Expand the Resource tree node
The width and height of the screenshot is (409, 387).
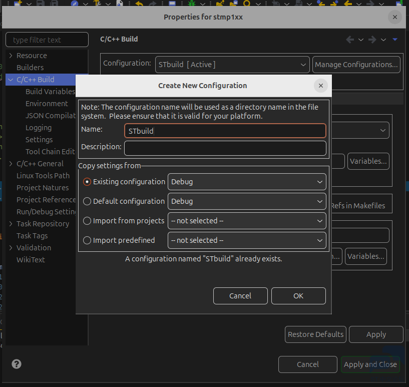tap(11, 56)
